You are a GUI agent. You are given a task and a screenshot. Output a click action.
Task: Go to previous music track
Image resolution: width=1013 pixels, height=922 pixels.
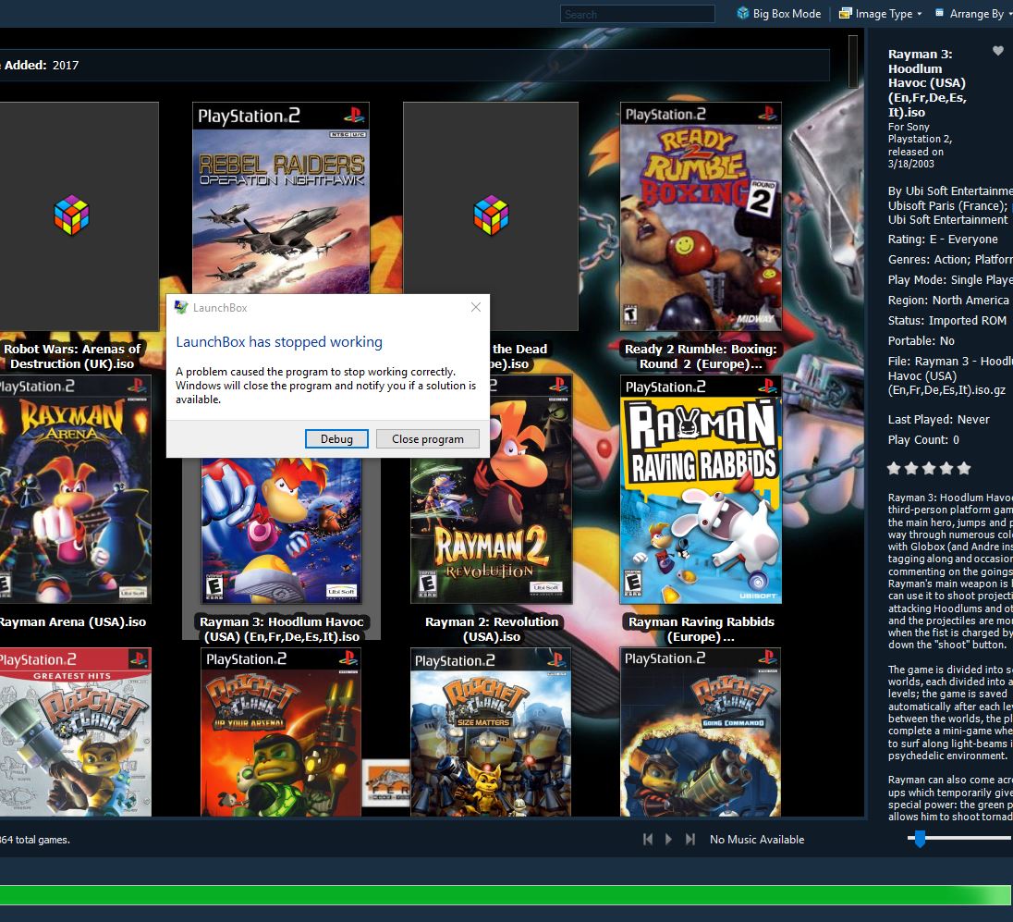pyautogui.click(x=647, y=840)
